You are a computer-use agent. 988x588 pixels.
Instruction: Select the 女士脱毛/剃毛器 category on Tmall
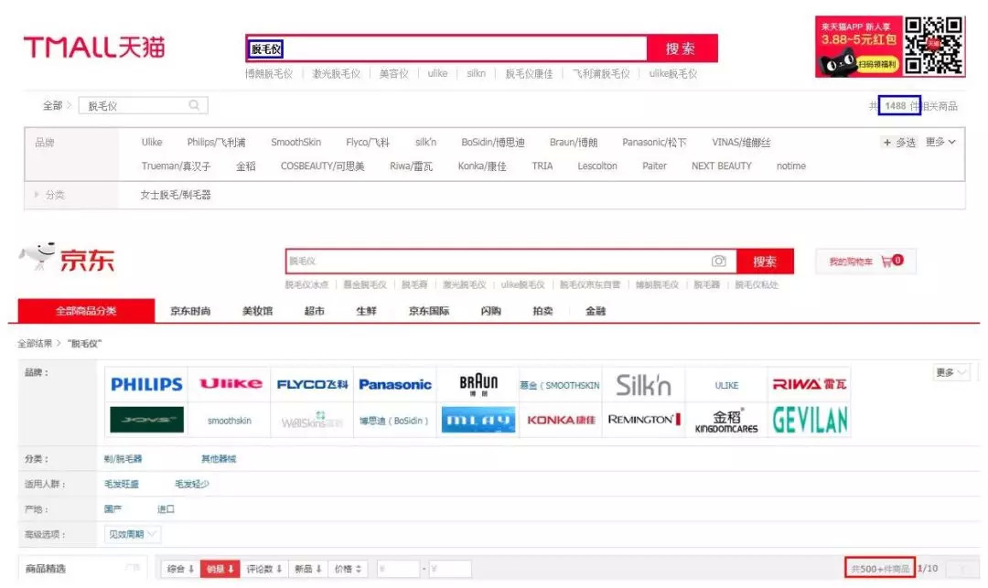[x=175, y=195]
